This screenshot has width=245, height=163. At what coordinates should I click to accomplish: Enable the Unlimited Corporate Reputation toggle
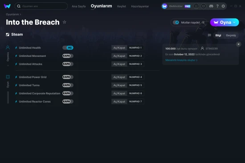click(x=68, y=93)
